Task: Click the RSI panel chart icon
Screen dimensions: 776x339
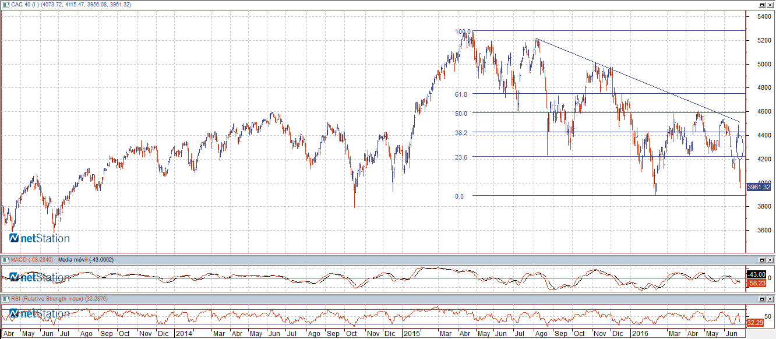Action: (5, 298)
